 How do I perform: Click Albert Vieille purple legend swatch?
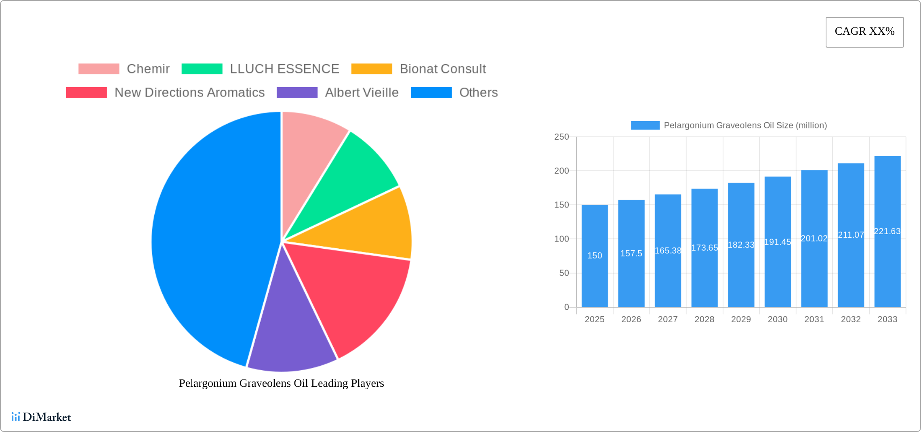point(297,92)
